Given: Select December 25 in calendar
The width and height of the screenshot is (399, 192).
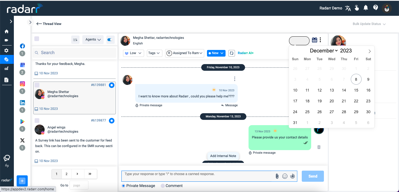Looking at the screenshot, I should [307, 112].
